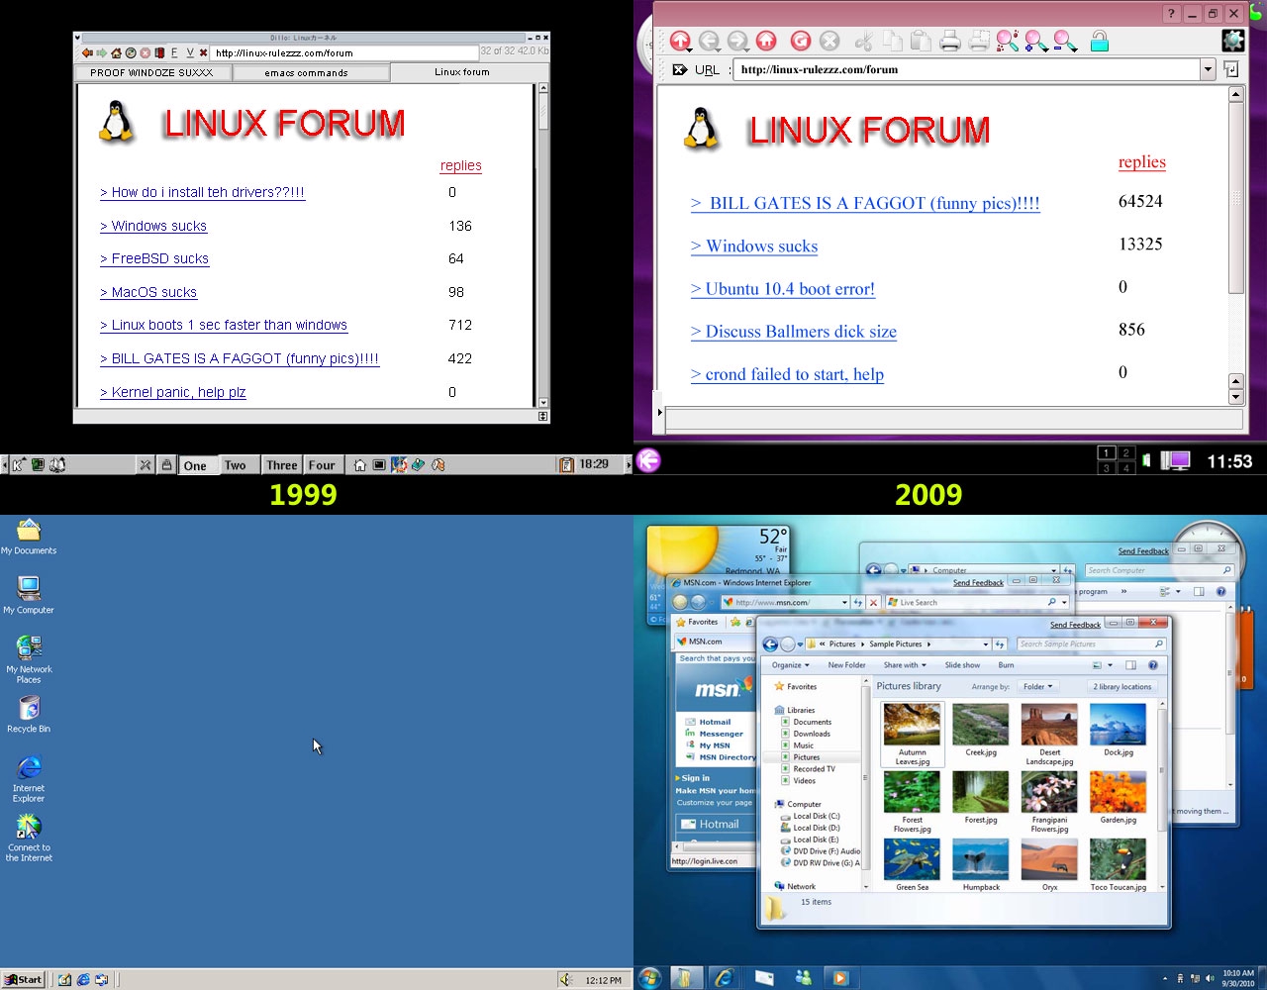Select the Green Sea.jpg thumbnail
1267x990 pixels.
(x=911, y=859)
